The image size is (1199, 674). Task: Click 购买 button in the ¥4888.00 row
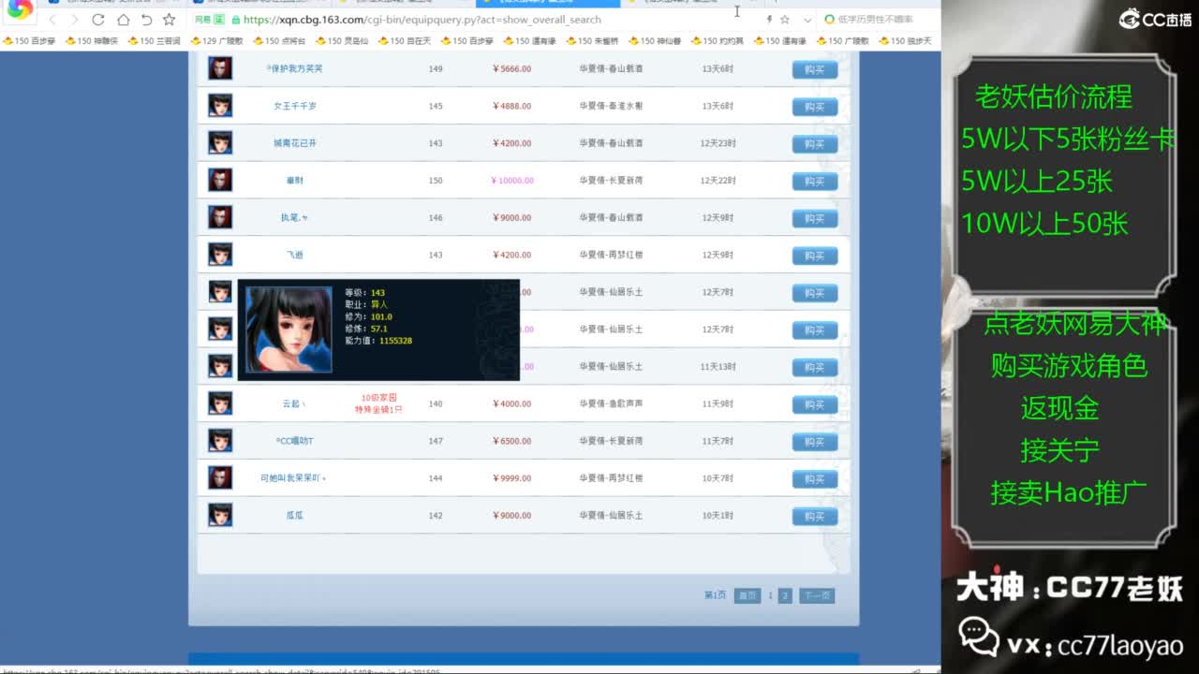coord(815,107)
